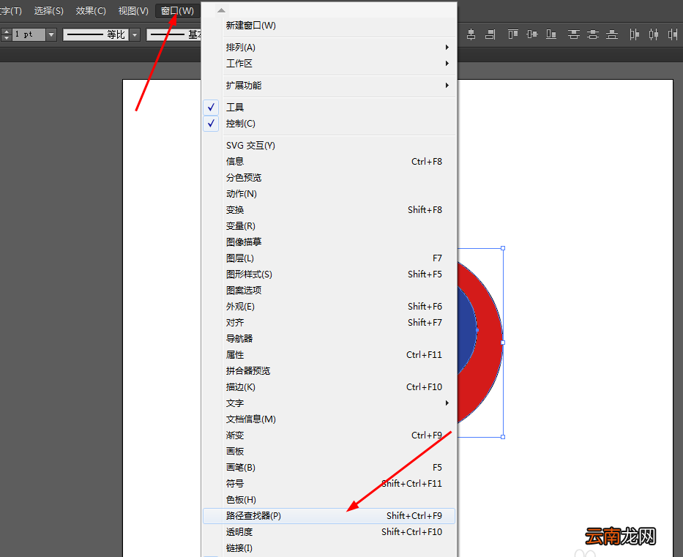Open the 对齐 panel
Viewport: 683px width, 557px height.
coord(329,322)
